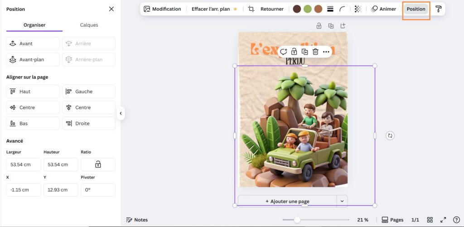Viewport: 464px width, 227px height.
Task: Align element to Droite of page
Action: [89, 123]
